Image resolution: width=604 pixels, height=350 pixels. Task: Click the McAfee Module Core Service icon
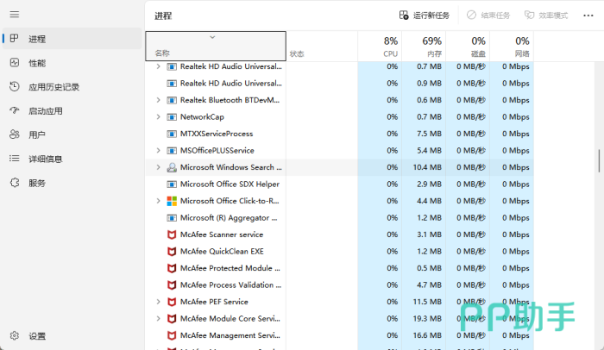coord(172,319)
